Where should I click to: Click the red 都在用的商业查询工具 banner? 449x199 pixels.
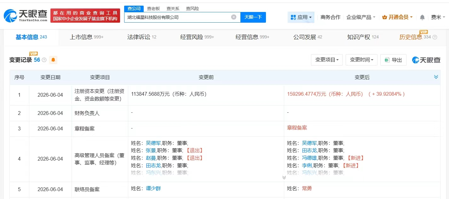[x=85, y=16]
